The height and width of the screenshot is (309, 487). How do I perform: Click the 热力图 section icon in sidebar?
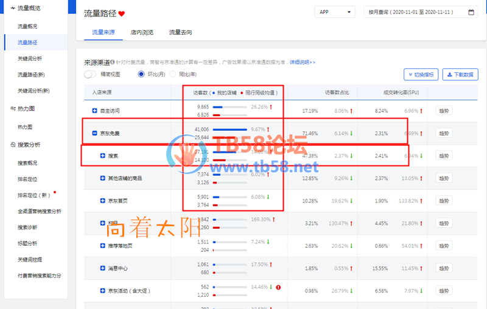[x=13, y=109]
